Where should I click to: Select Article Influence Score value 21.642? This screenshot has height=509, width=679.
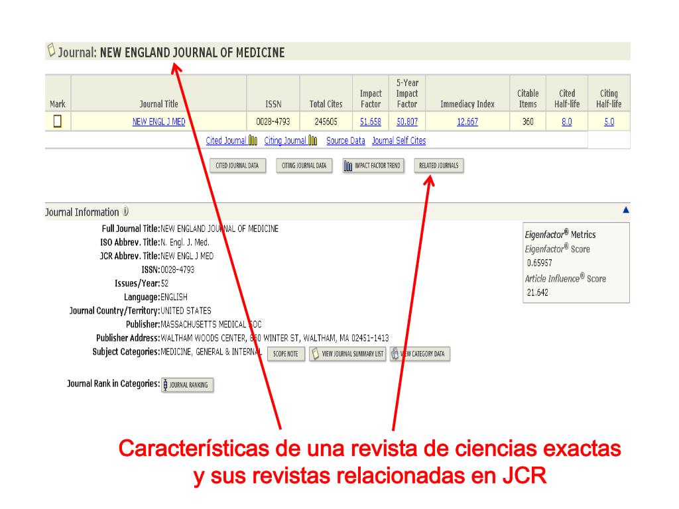537,292
